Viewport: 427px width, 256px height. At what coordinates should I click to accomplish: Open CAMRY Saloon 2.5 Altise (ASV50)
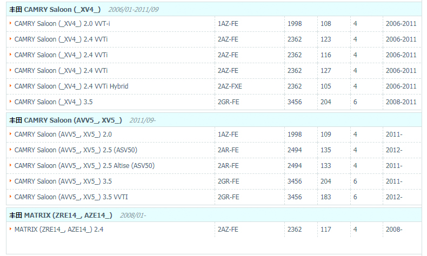click(x=84, y=166)
